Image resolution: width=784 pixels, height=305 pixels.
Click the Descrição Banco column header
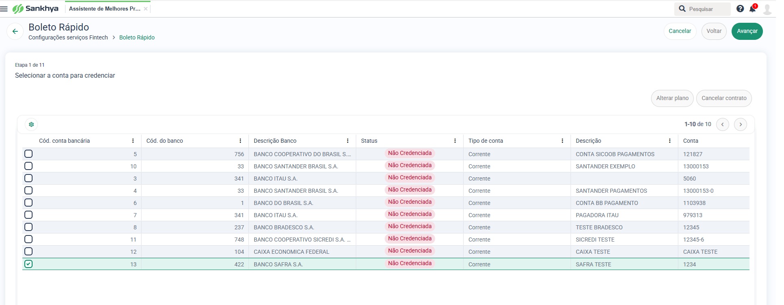pyautogui.click(x=275, y=141)
